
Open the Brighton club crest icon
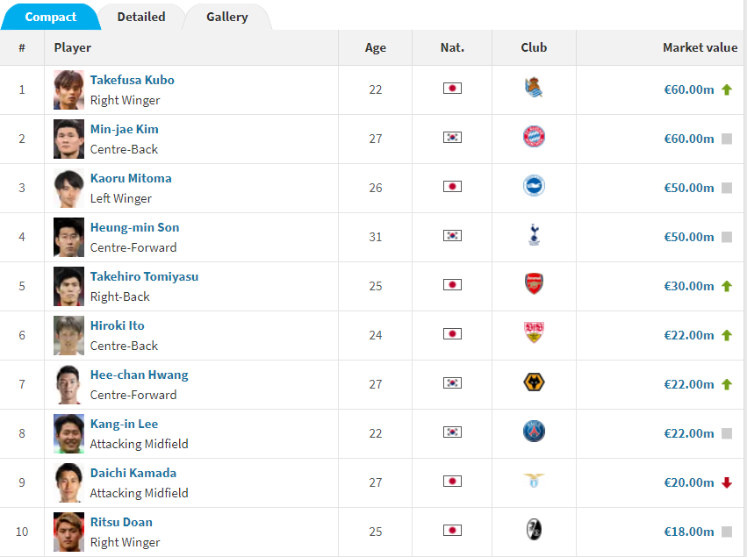(534, 186)
